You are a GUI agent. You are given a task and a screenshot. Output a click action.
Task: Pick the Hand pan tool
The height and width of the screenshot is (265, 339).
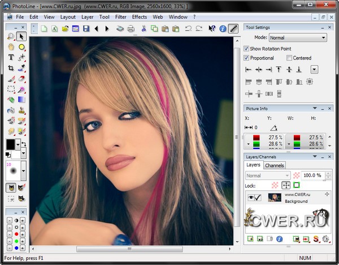[11, 47]
